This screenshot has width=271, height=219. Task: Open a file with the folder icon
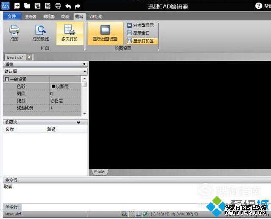coord(27,6)
